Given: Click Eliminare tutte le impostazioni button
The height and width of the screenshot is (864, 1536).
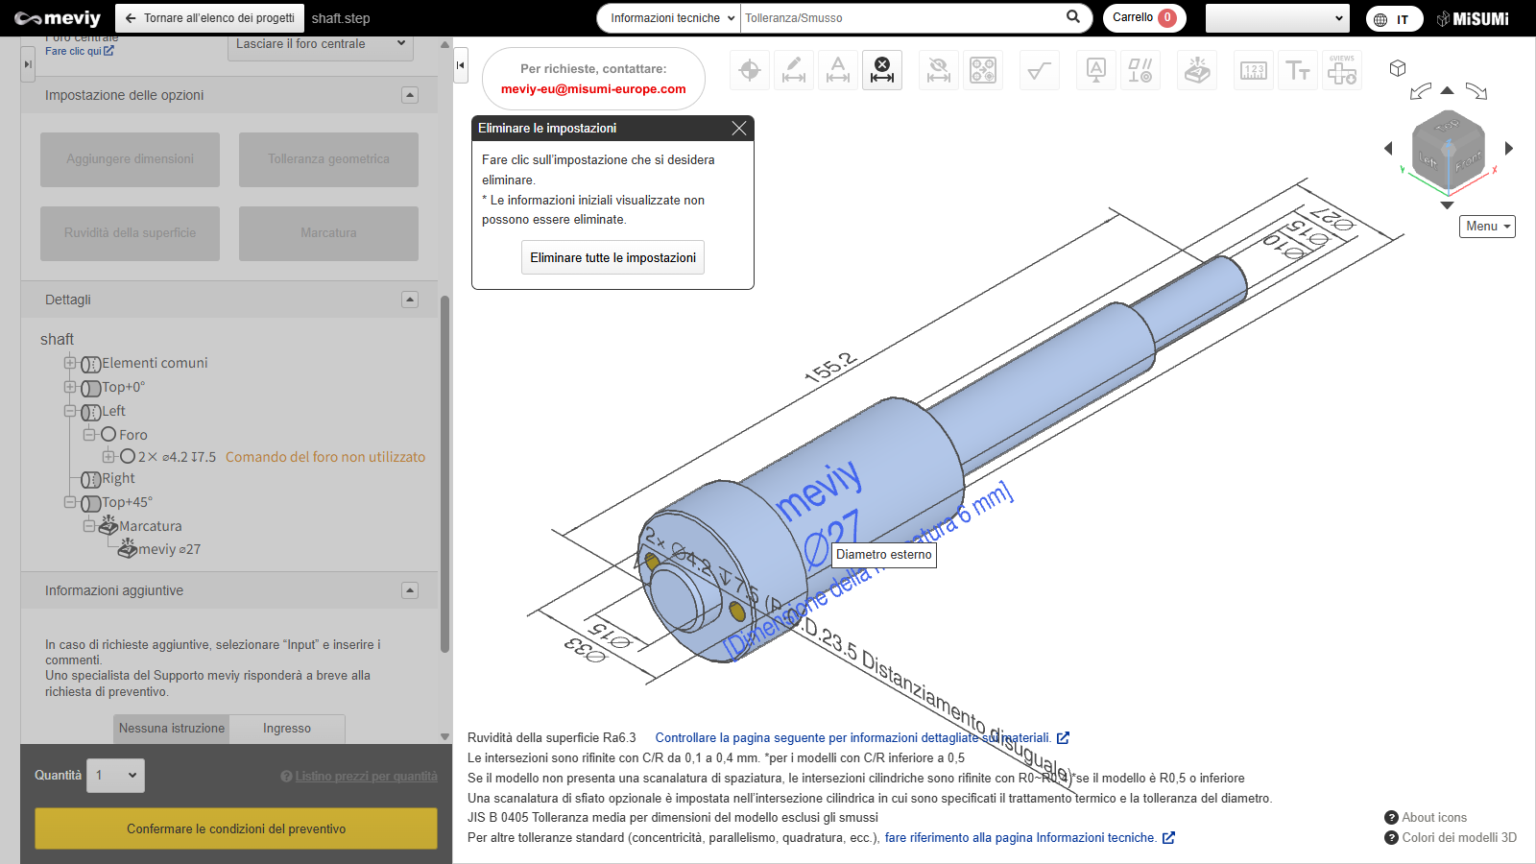Looking at the screenshot, I should pyautogui.click(x=612, y=257).
